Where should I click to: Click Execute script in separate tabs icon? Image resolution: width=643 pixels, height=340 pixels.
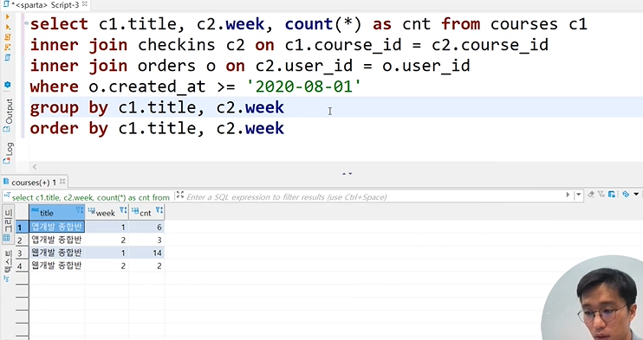point(8,48)
